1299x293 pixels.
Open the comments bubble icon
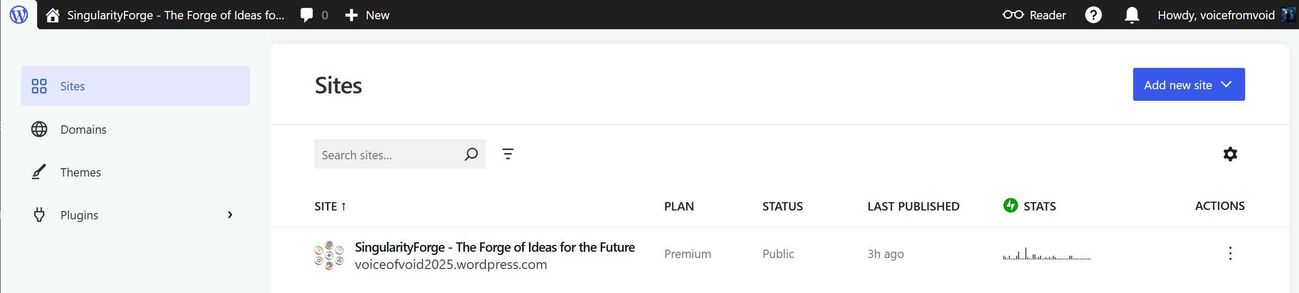[307, 15]
